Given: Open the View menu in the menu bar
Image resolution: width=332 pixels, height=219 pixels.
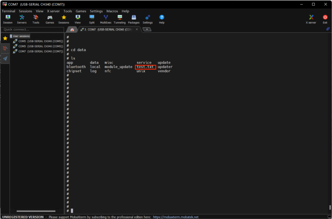Looking at the screenshot, I should 40,11.
